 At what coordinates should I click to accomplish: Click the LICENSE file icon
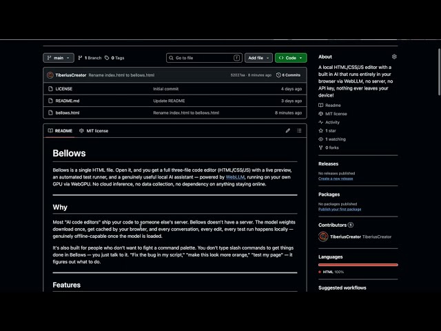[x=50, y=89]
